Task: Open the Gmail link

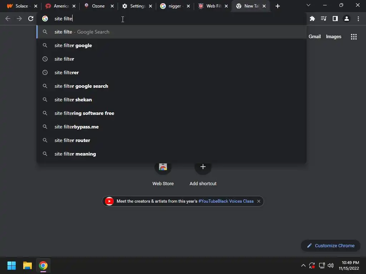Action: point(315,37)
